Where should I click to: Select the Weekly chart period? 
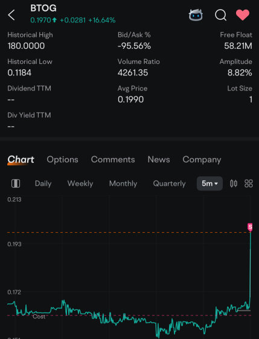[x=80, y=183]
